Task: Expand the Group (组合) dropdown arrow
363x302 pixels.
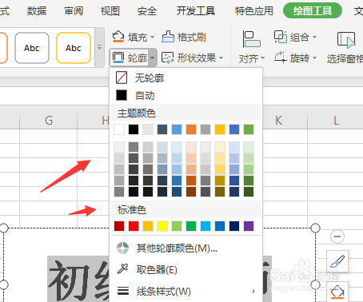Action: pos(314,37)
